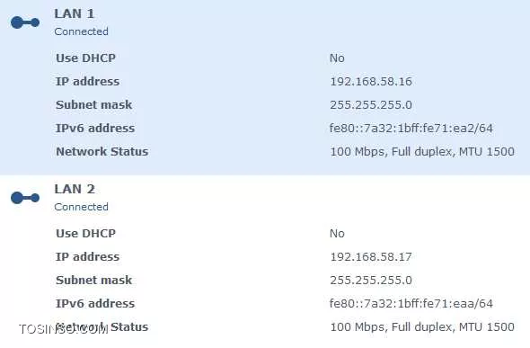Click LAN 1 subnet mask value
This screenshot has height=348, width=530.
pos(371,105)
